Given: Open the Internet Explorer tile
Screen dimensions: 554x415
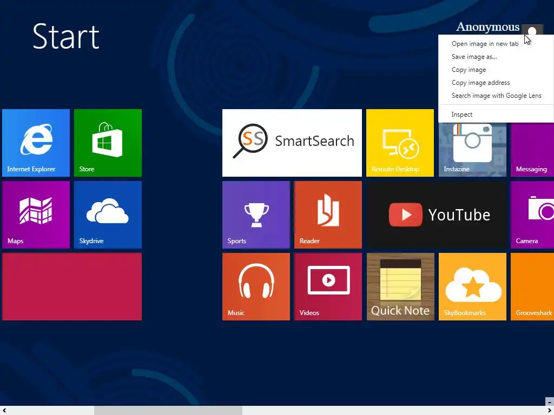Looking at the screenshot, I should (x=36, y=143).
